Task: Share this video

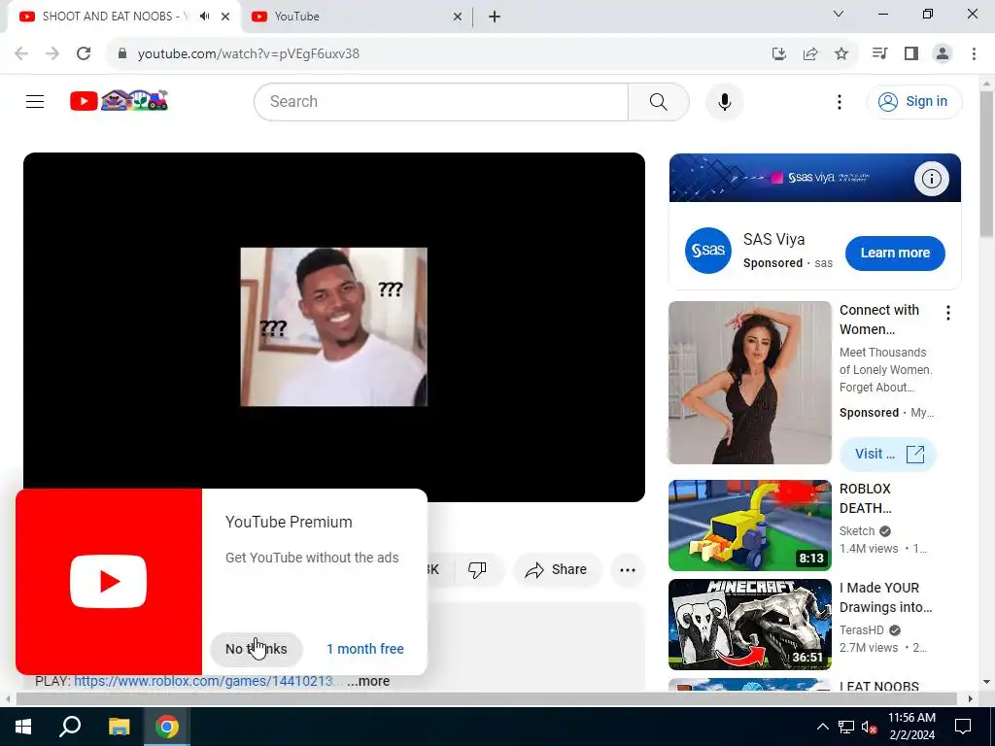Action: tap(556, 569)
